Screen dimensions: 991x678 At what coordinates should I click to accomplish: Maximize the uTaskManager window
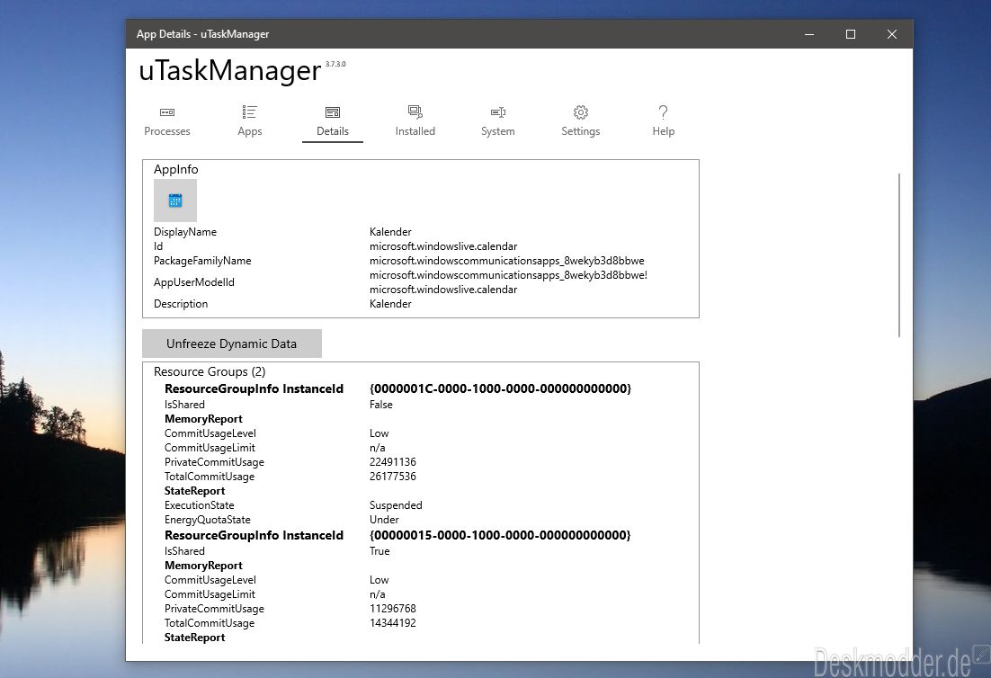pos(851,34)
